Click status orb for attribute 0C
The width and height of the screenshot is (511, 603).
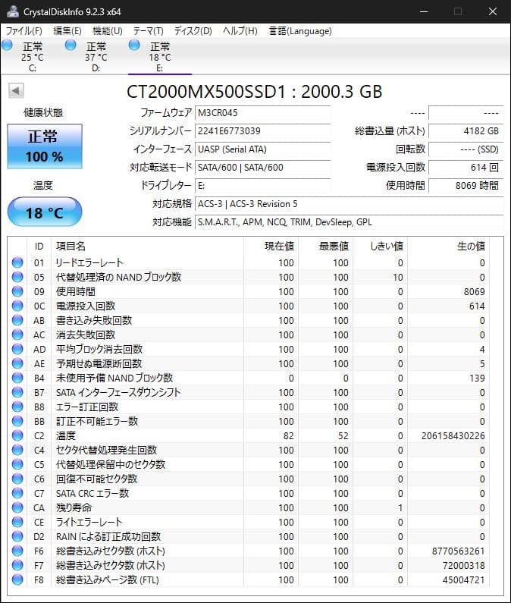(17, 306)
